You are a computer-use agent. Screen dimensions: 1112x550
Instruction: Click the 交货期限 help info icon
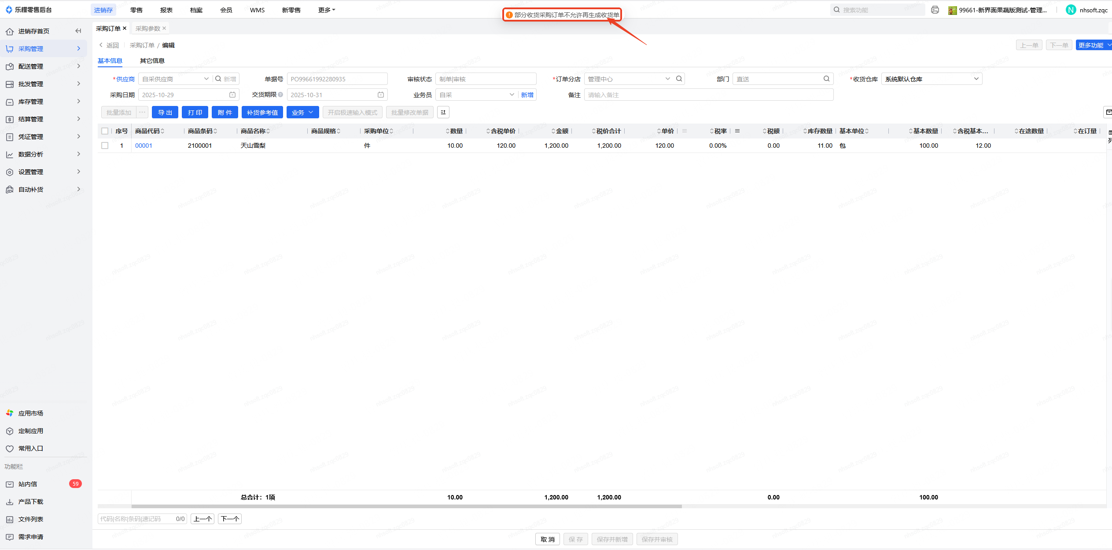(280, 95)
